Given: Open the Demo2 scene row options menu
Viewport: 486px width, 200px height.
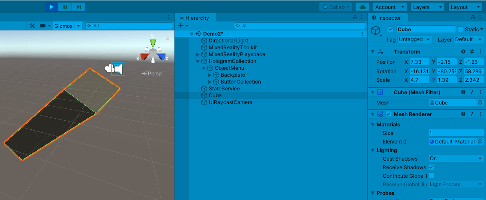Looking at the screenshot, I should 362,34.
